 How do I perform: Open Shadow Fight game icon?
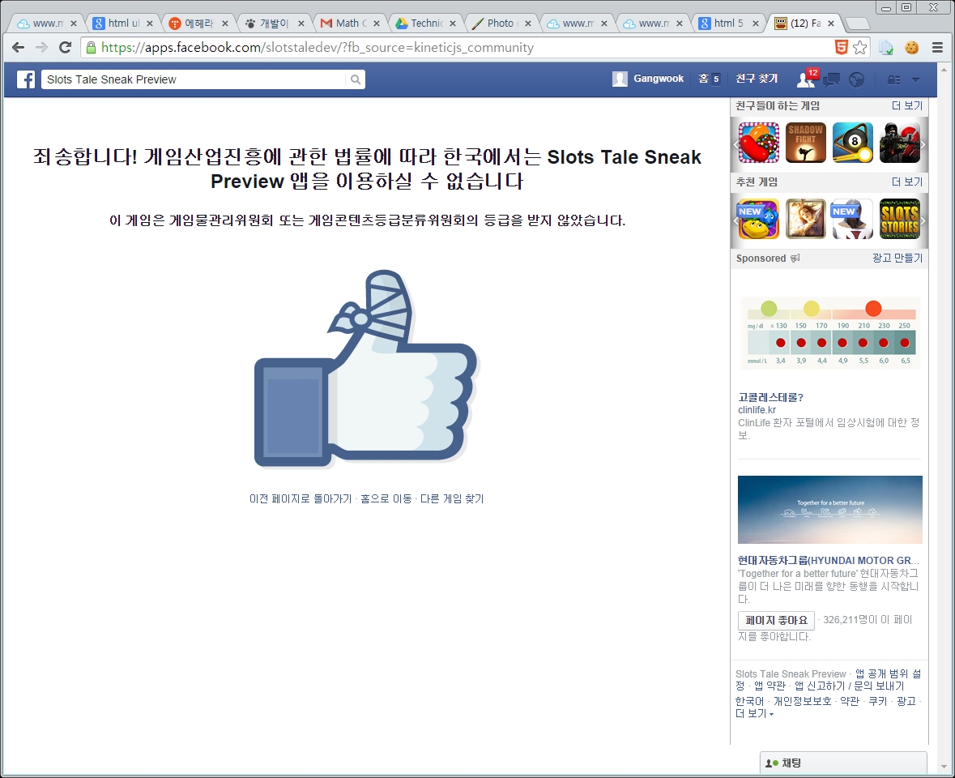(x=806, y=143)
